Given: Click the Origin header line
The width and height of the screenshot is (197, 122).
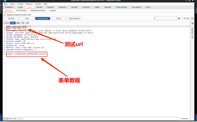Looking at the screenshot, I should (x=20, y=43).
